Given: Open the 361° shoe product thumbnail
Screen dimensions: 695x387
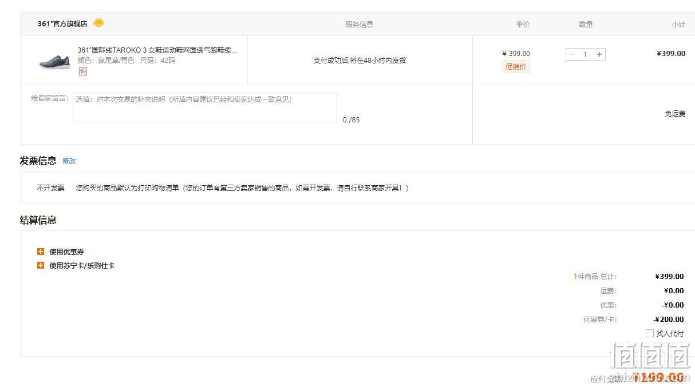Looking at the screenshot, I should pos(55,61).
